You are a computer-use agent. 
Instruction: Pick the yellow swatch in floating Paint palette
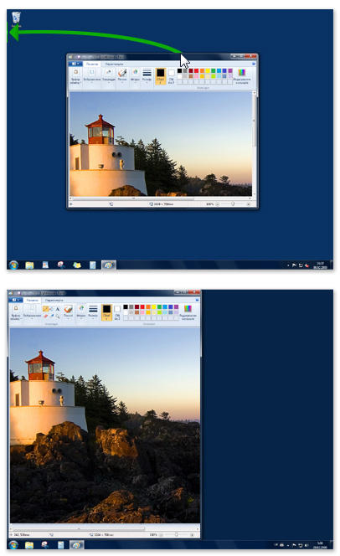point(208,71)
